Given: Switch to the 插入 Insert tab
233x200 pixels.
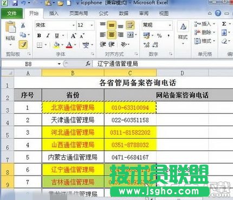Looking at the screenshot, I should pos(54,13).
